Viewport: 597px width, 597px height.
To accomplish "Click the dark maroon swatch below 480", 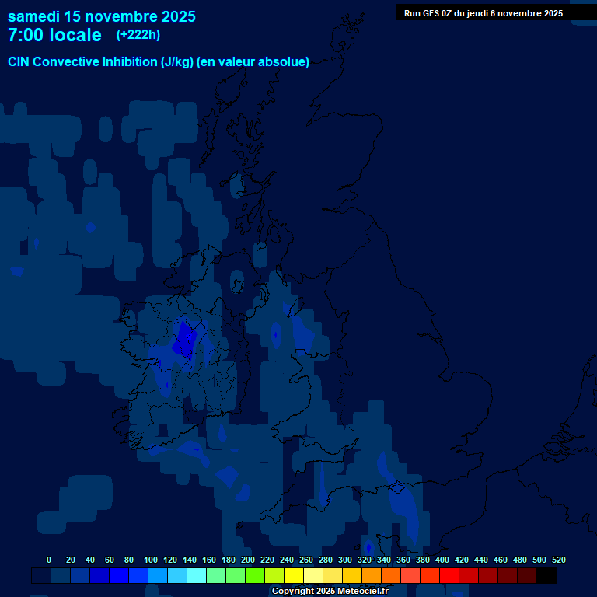I will click(526, 576).
